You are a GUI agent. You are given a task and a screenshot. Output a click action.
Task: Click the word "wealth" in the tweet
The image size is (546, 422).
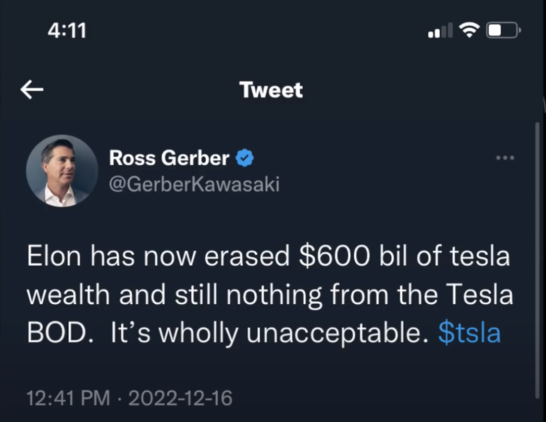(x=69, y=296)
